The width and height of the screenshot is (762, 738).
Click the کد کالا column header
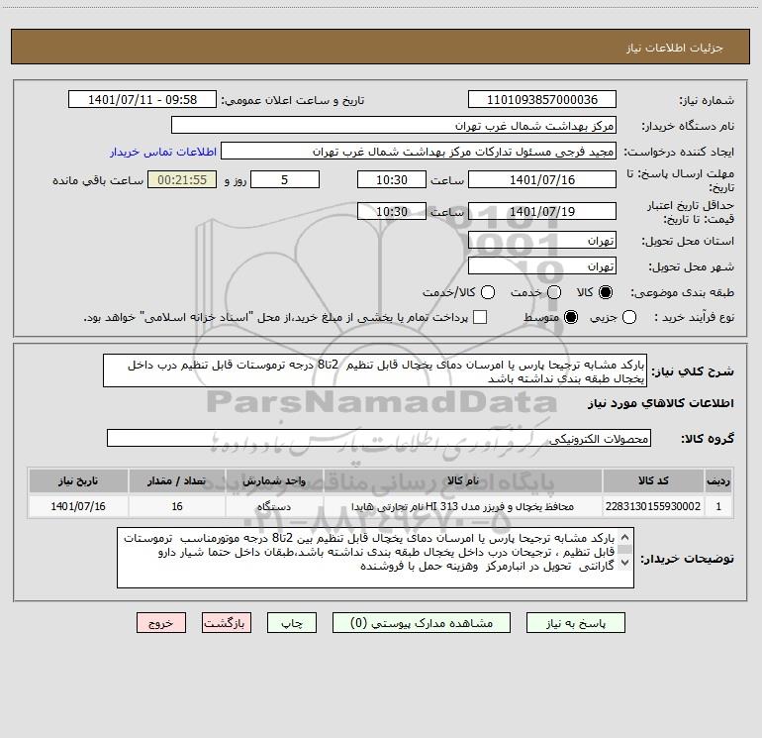(653, 481)
